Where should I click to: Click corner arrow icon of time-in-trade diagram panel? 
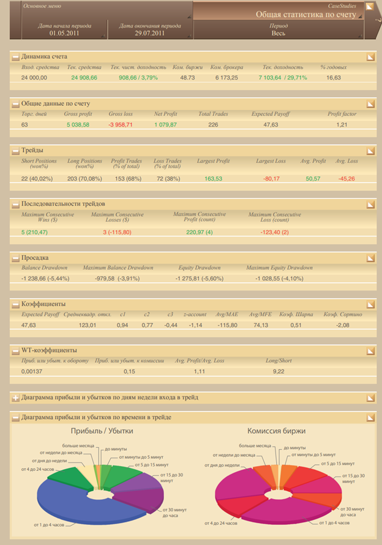point(370,418)
